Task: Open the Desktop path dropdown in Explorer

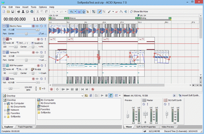Action: tap(82, 96)
